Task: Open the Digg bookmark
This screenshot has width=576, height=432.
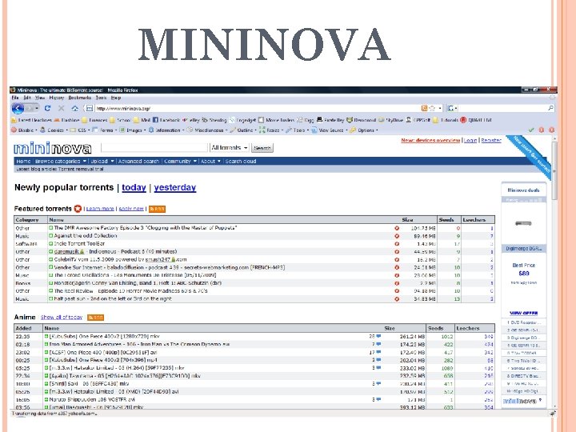Action: coord(306,120)
